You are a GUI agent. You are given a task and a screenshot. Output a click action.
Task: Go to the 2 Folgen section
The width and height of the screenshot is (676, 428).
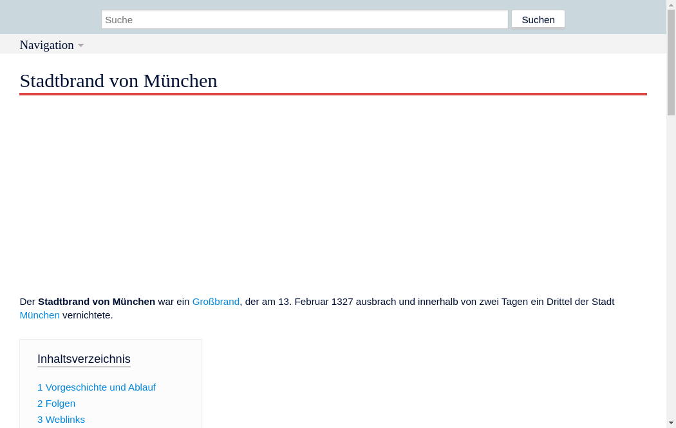pos(56,404)
